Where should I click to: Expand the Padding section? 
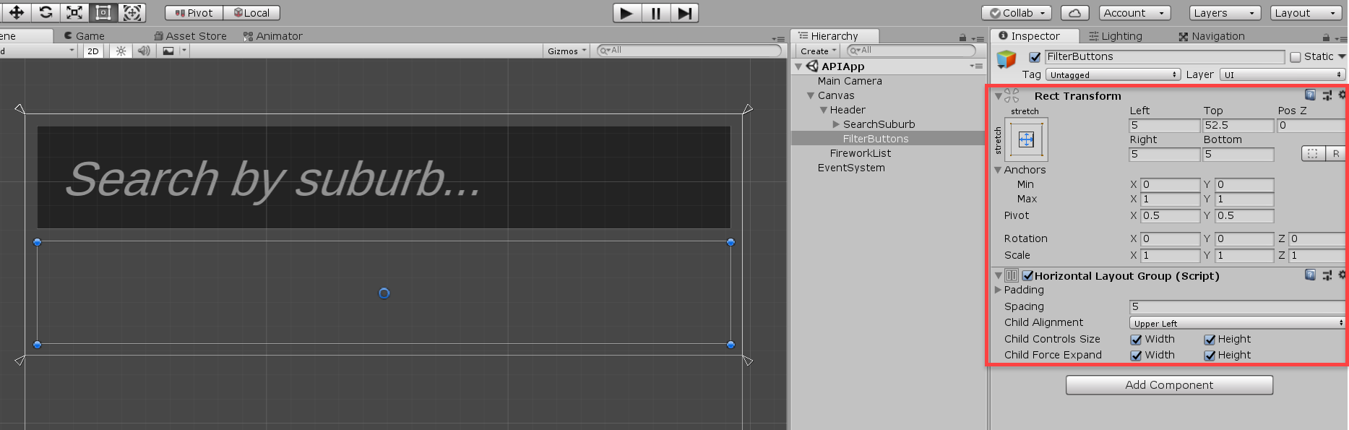point(999,290)
